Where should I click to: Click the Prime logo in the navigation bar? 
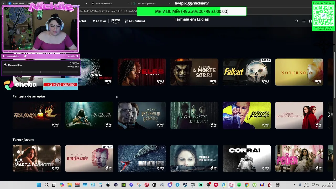point(115,21)
